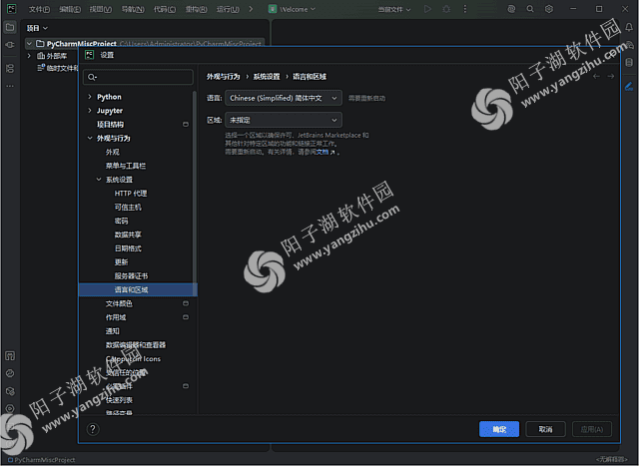
Task: Open Search Everywhere magnifier icon
Action: coord(530,9)
